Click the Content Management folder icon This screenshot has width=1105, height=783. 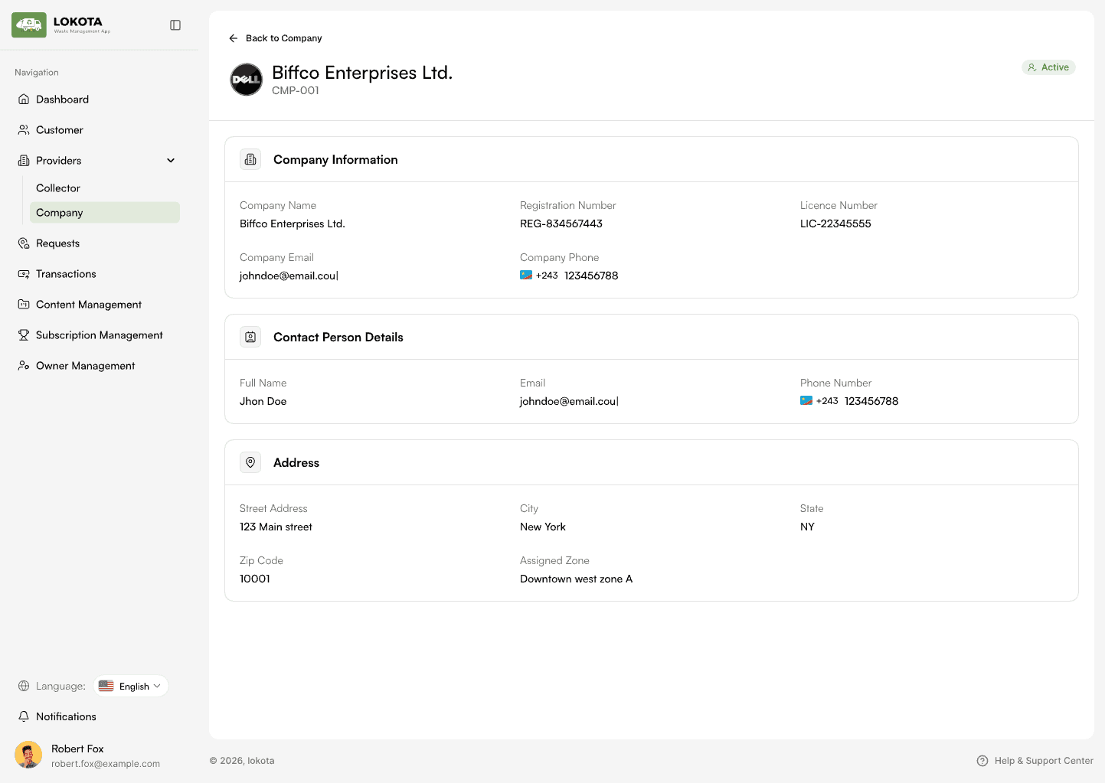[x=24, y=305]
